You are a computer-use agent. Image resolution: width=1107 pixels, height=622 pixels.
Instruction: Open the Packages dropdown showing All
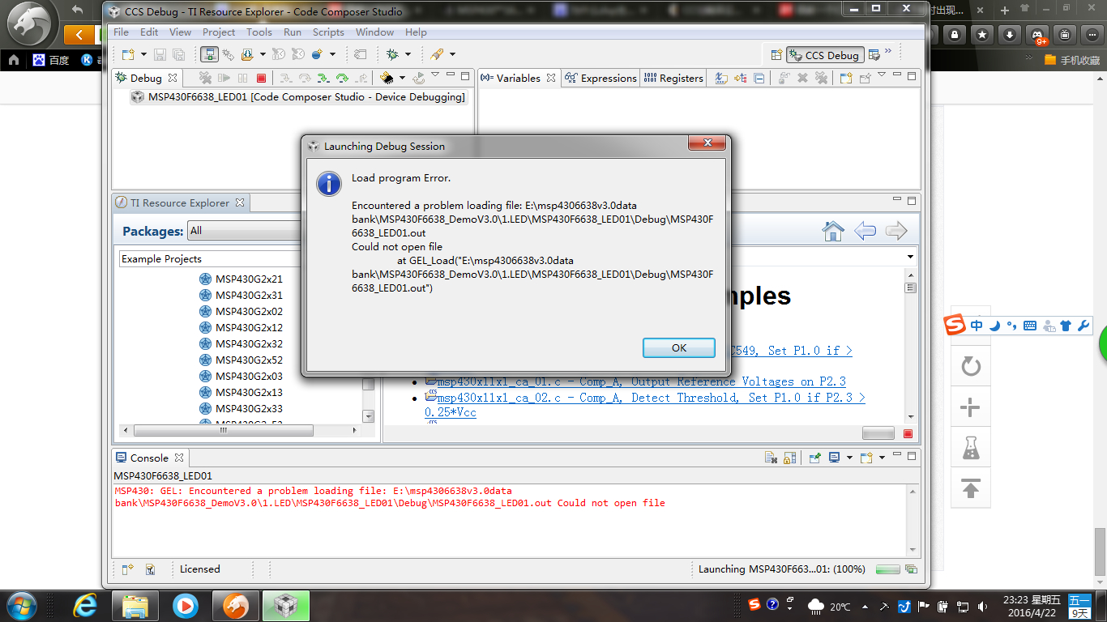pos(245,231)
